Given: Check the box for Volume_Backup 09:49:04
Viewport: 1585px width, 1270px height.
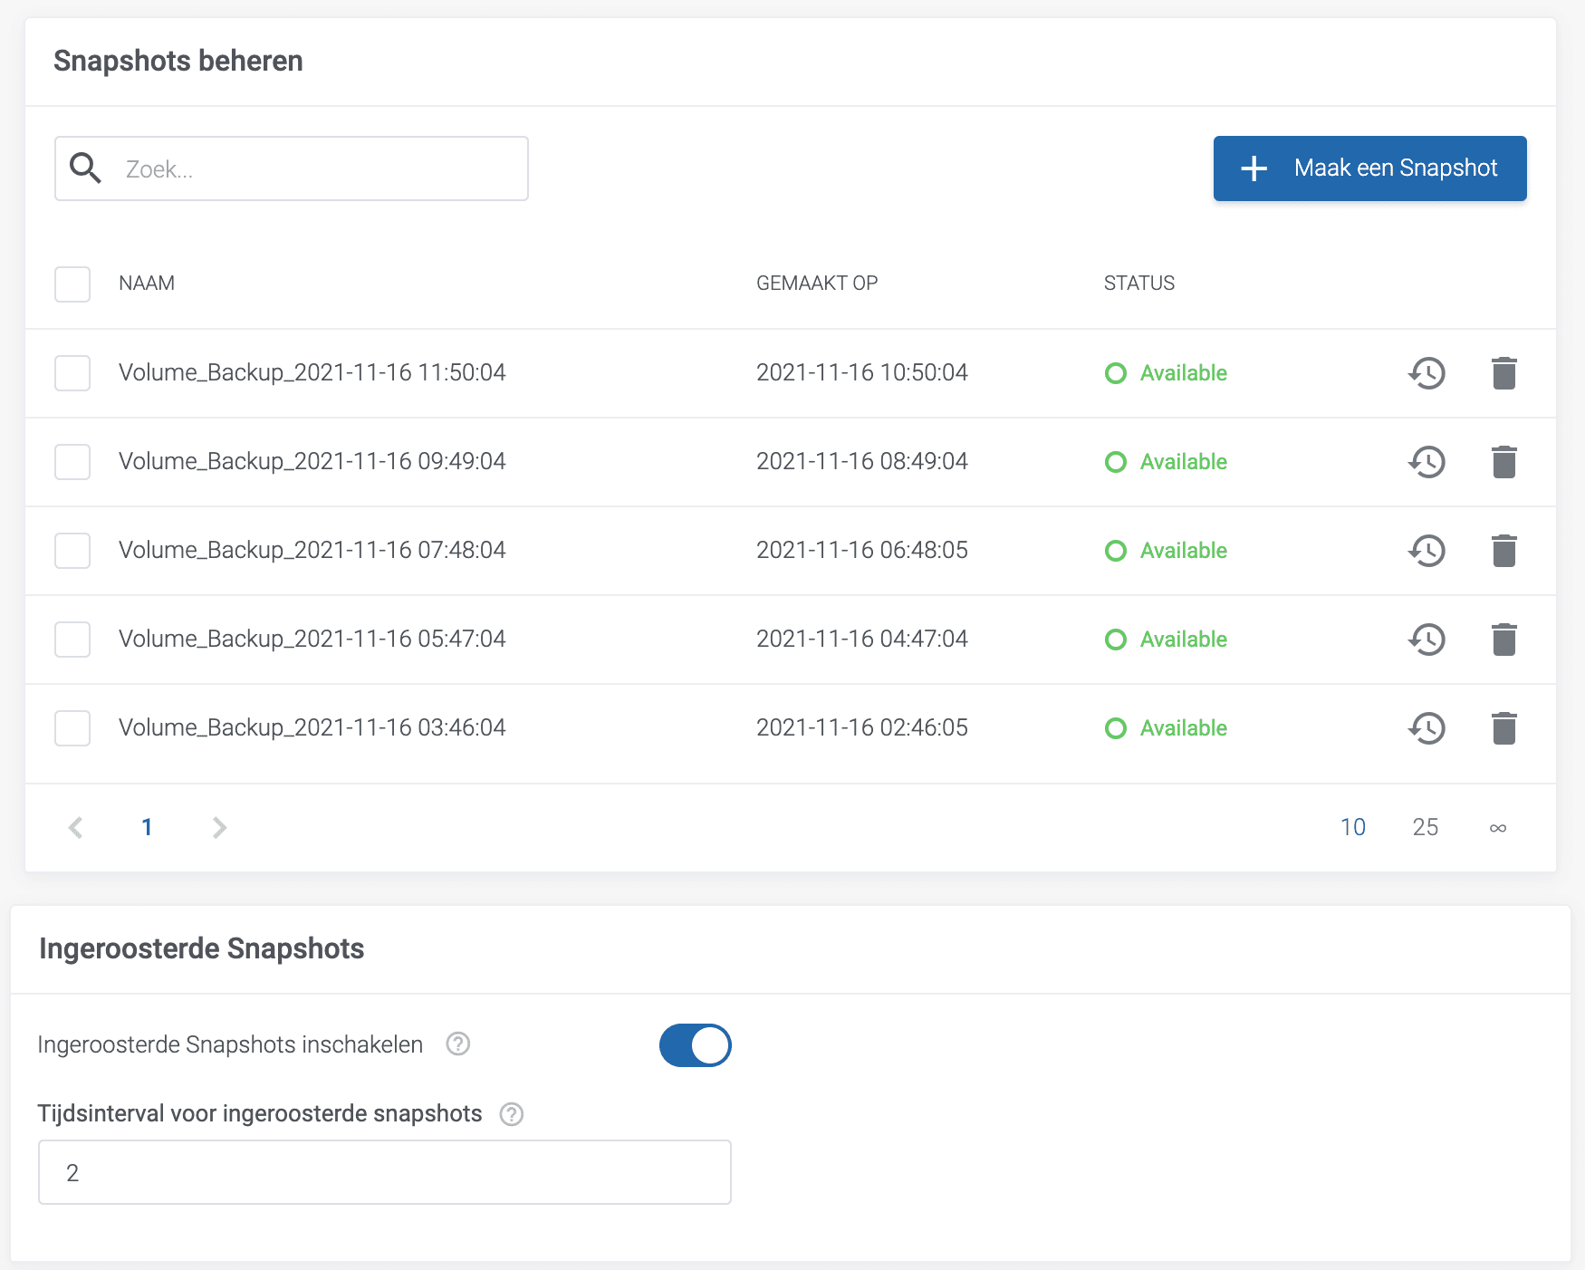Looking at the screenshot, I should tap(72, 462).
